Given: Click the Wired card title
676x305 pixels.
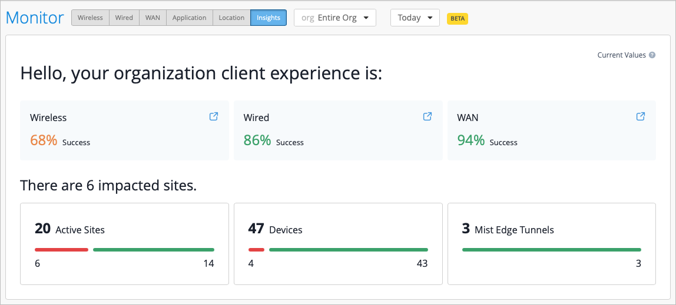Looking at the screenshot, I should 256,118.
